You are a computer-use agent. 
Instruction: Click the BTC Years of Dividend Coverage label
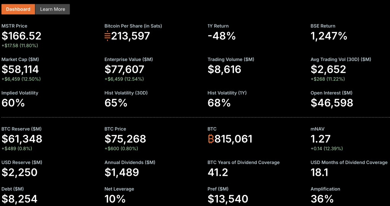243,163
